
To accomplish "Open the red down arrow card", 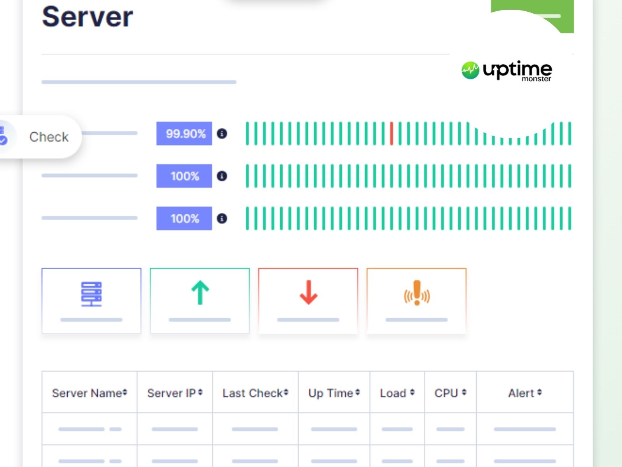I will [308, 300].
